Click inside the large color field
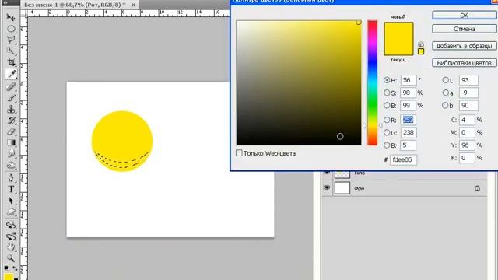498x280 pixels. tap(299, 83)
